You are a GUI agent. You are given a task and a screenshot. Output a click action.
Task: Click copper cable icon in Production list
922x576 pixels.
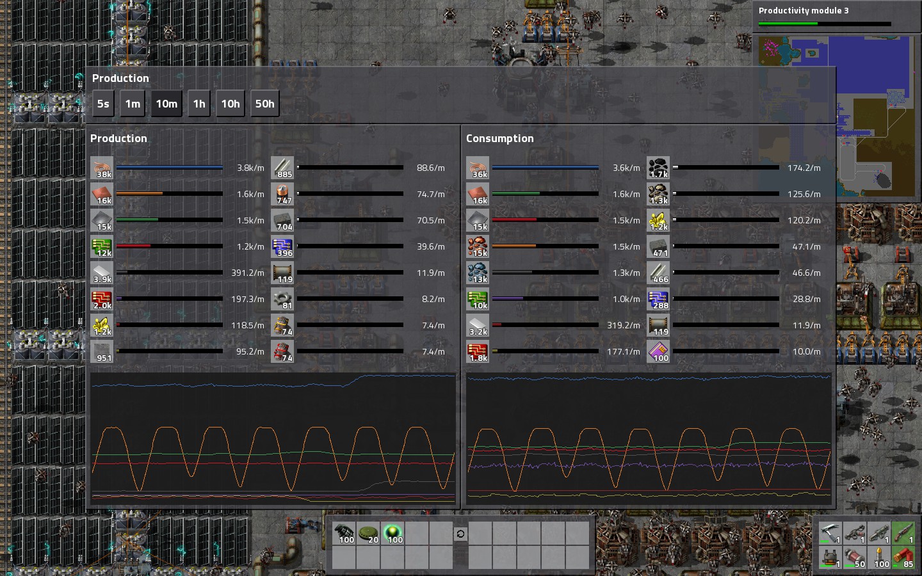[x=102, y=168]
